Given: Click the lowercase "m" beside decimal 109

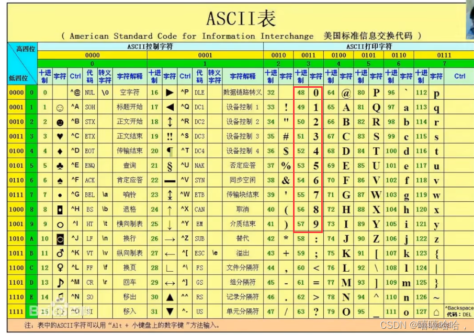Looking at the screenshot, I should click(x=406, y=283).
